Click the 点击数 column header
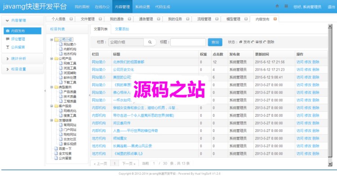This screenshot has width=337, height=177. tap(218, 54)
